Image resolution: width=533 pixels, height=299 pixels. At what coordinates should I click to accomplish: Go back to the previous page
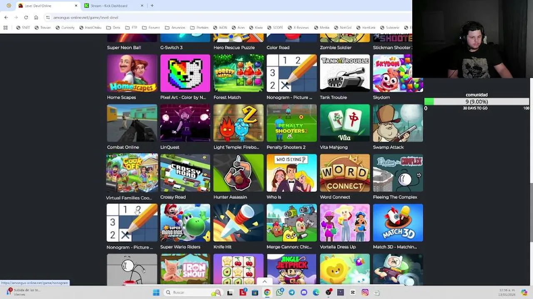coord(6,17)
